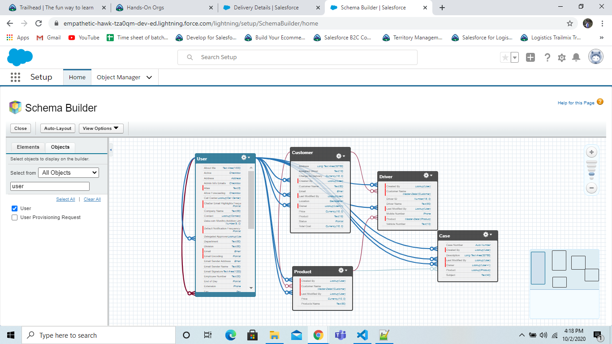Screen dimensions: 612x344
Task: Open the Setup gear icon in header
Action: 562,57
